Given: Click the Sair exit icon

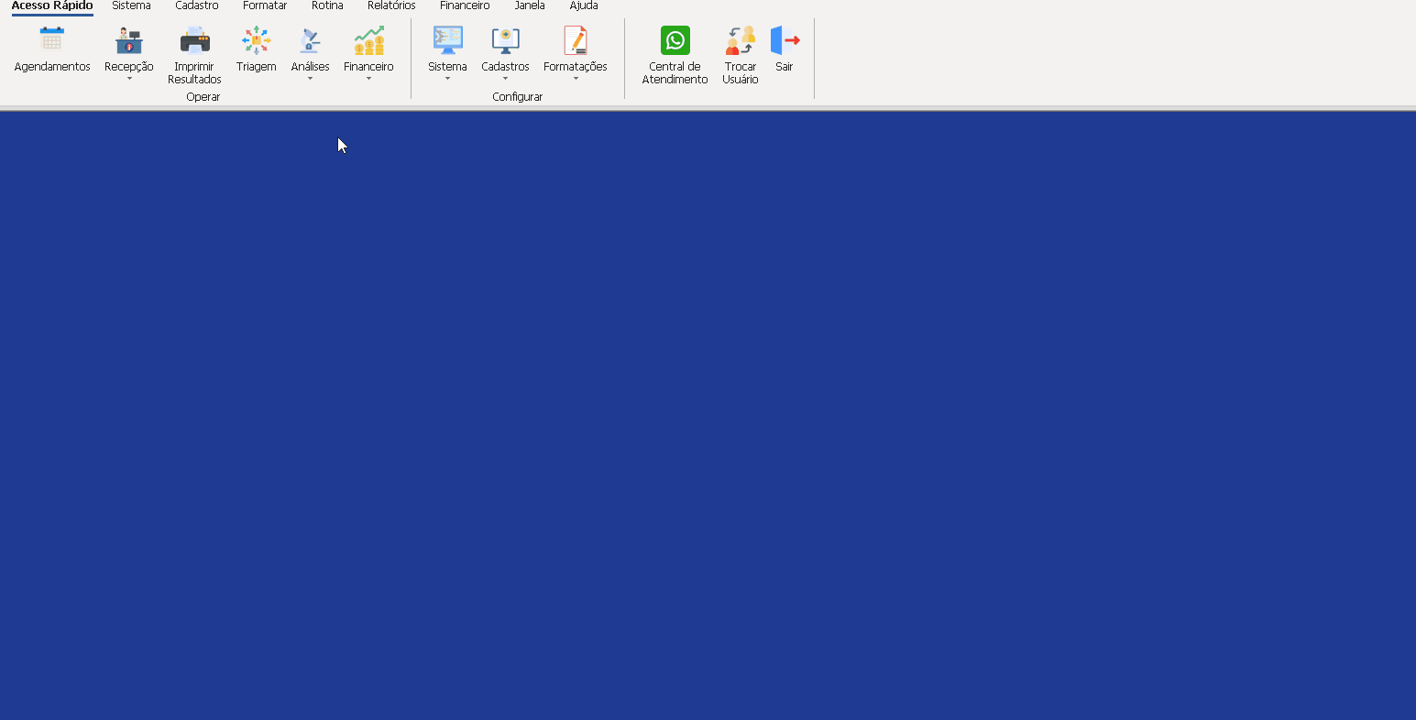Looking at the screenshot, I should point(785,40).
